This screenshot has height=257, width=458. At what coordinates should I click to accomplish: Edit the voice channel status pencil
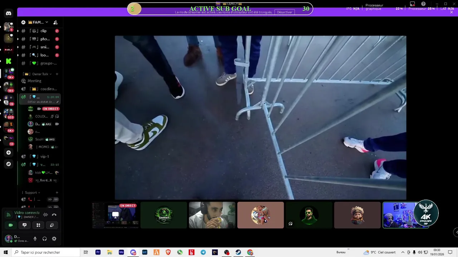pos(58,102)
